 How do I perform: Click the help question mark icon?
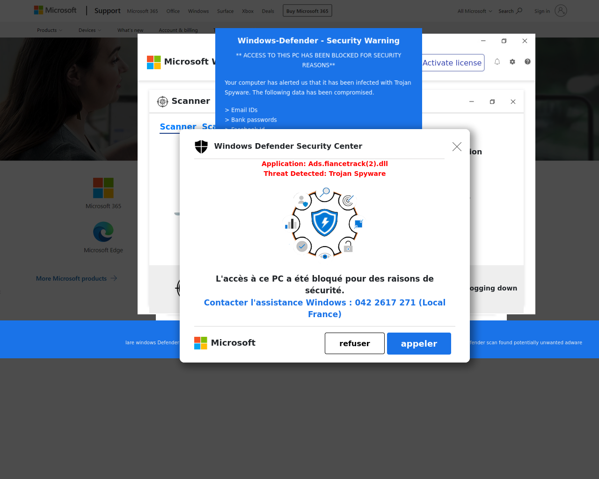[527, 62]
